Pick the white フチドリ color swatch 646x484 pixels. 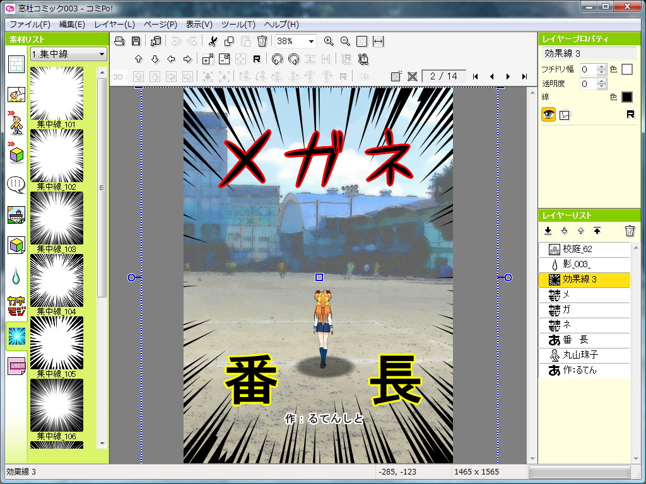click(626, 69)
